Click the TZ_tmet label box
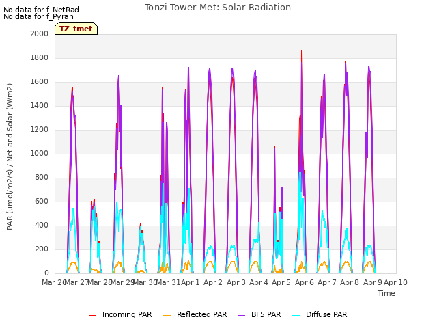437x328 pixels. coord(76,29)
